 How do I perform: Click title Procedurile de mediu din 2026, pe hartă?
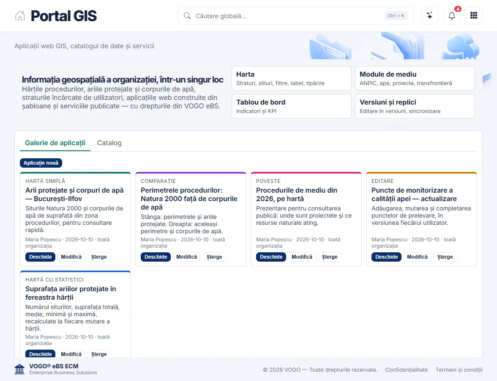pos(297,194)
